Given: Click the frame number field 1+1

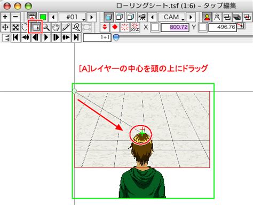Looking at the screenshot, I should pyautogui.click(x=97, y=37).
